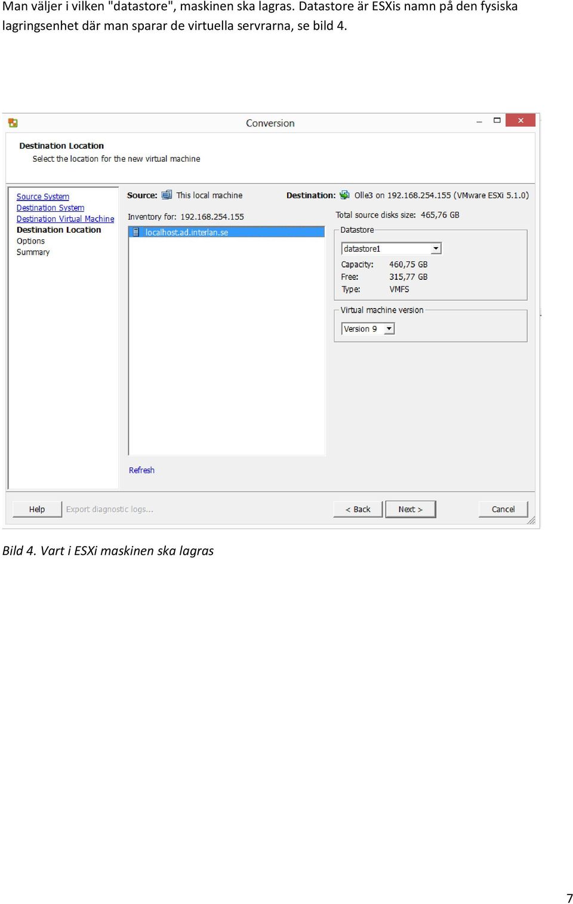
Task: Click Refresh under the inventory list
Action: pos(141,470)
